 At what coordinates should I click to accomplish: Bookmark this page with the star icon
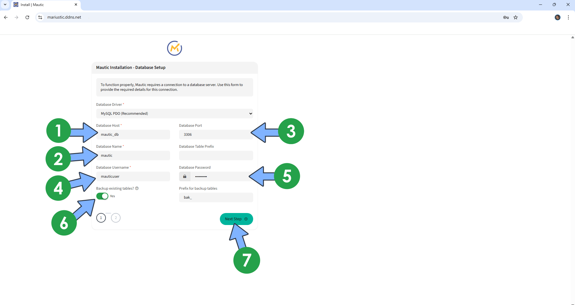[x=516, y=17]
